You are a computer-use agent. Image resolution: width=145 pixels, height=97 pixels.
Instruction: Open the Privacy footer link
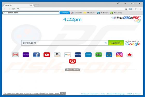[137, 94]
